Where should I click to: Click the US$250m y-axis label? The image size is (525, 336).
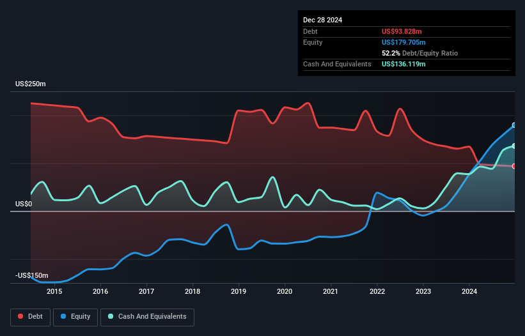31,84
